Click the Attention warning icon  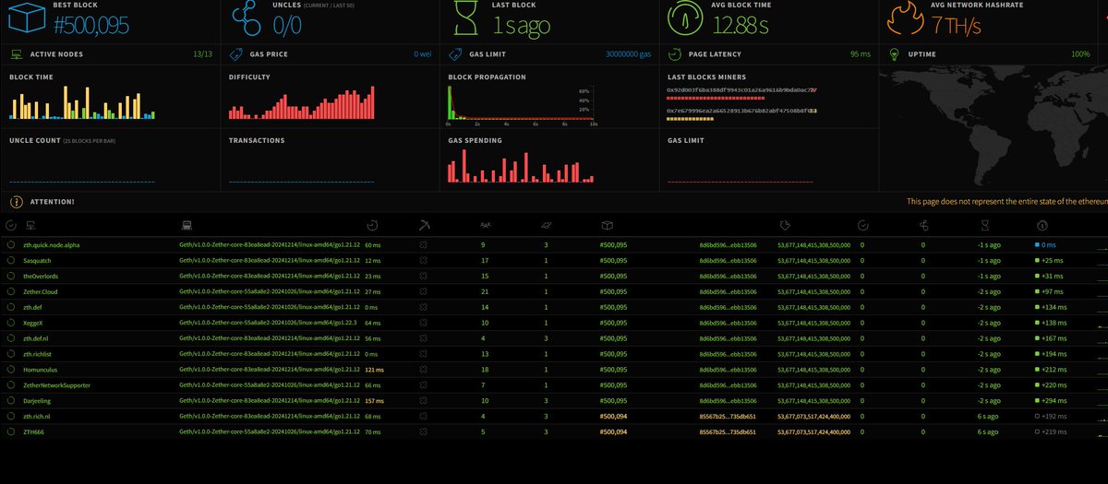pyautogui.click(x=17, y=201)
